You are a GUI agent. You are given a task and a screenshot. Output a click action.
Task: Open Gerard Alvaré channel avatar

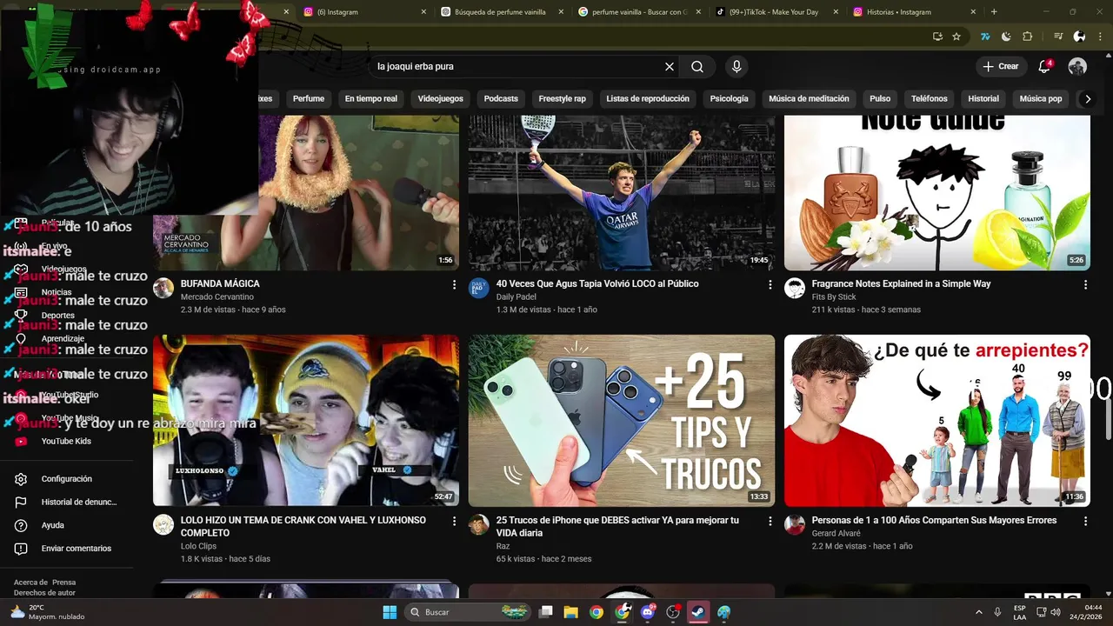click(x=795, y=524)
